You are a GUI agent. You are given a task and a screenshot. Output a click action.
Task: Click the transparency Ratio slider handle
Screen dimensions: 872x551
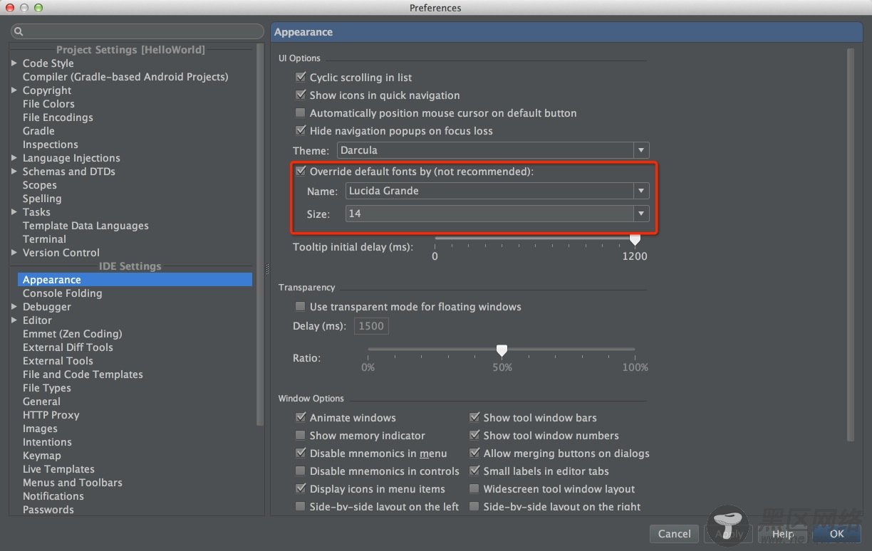(x=502, y=350)
